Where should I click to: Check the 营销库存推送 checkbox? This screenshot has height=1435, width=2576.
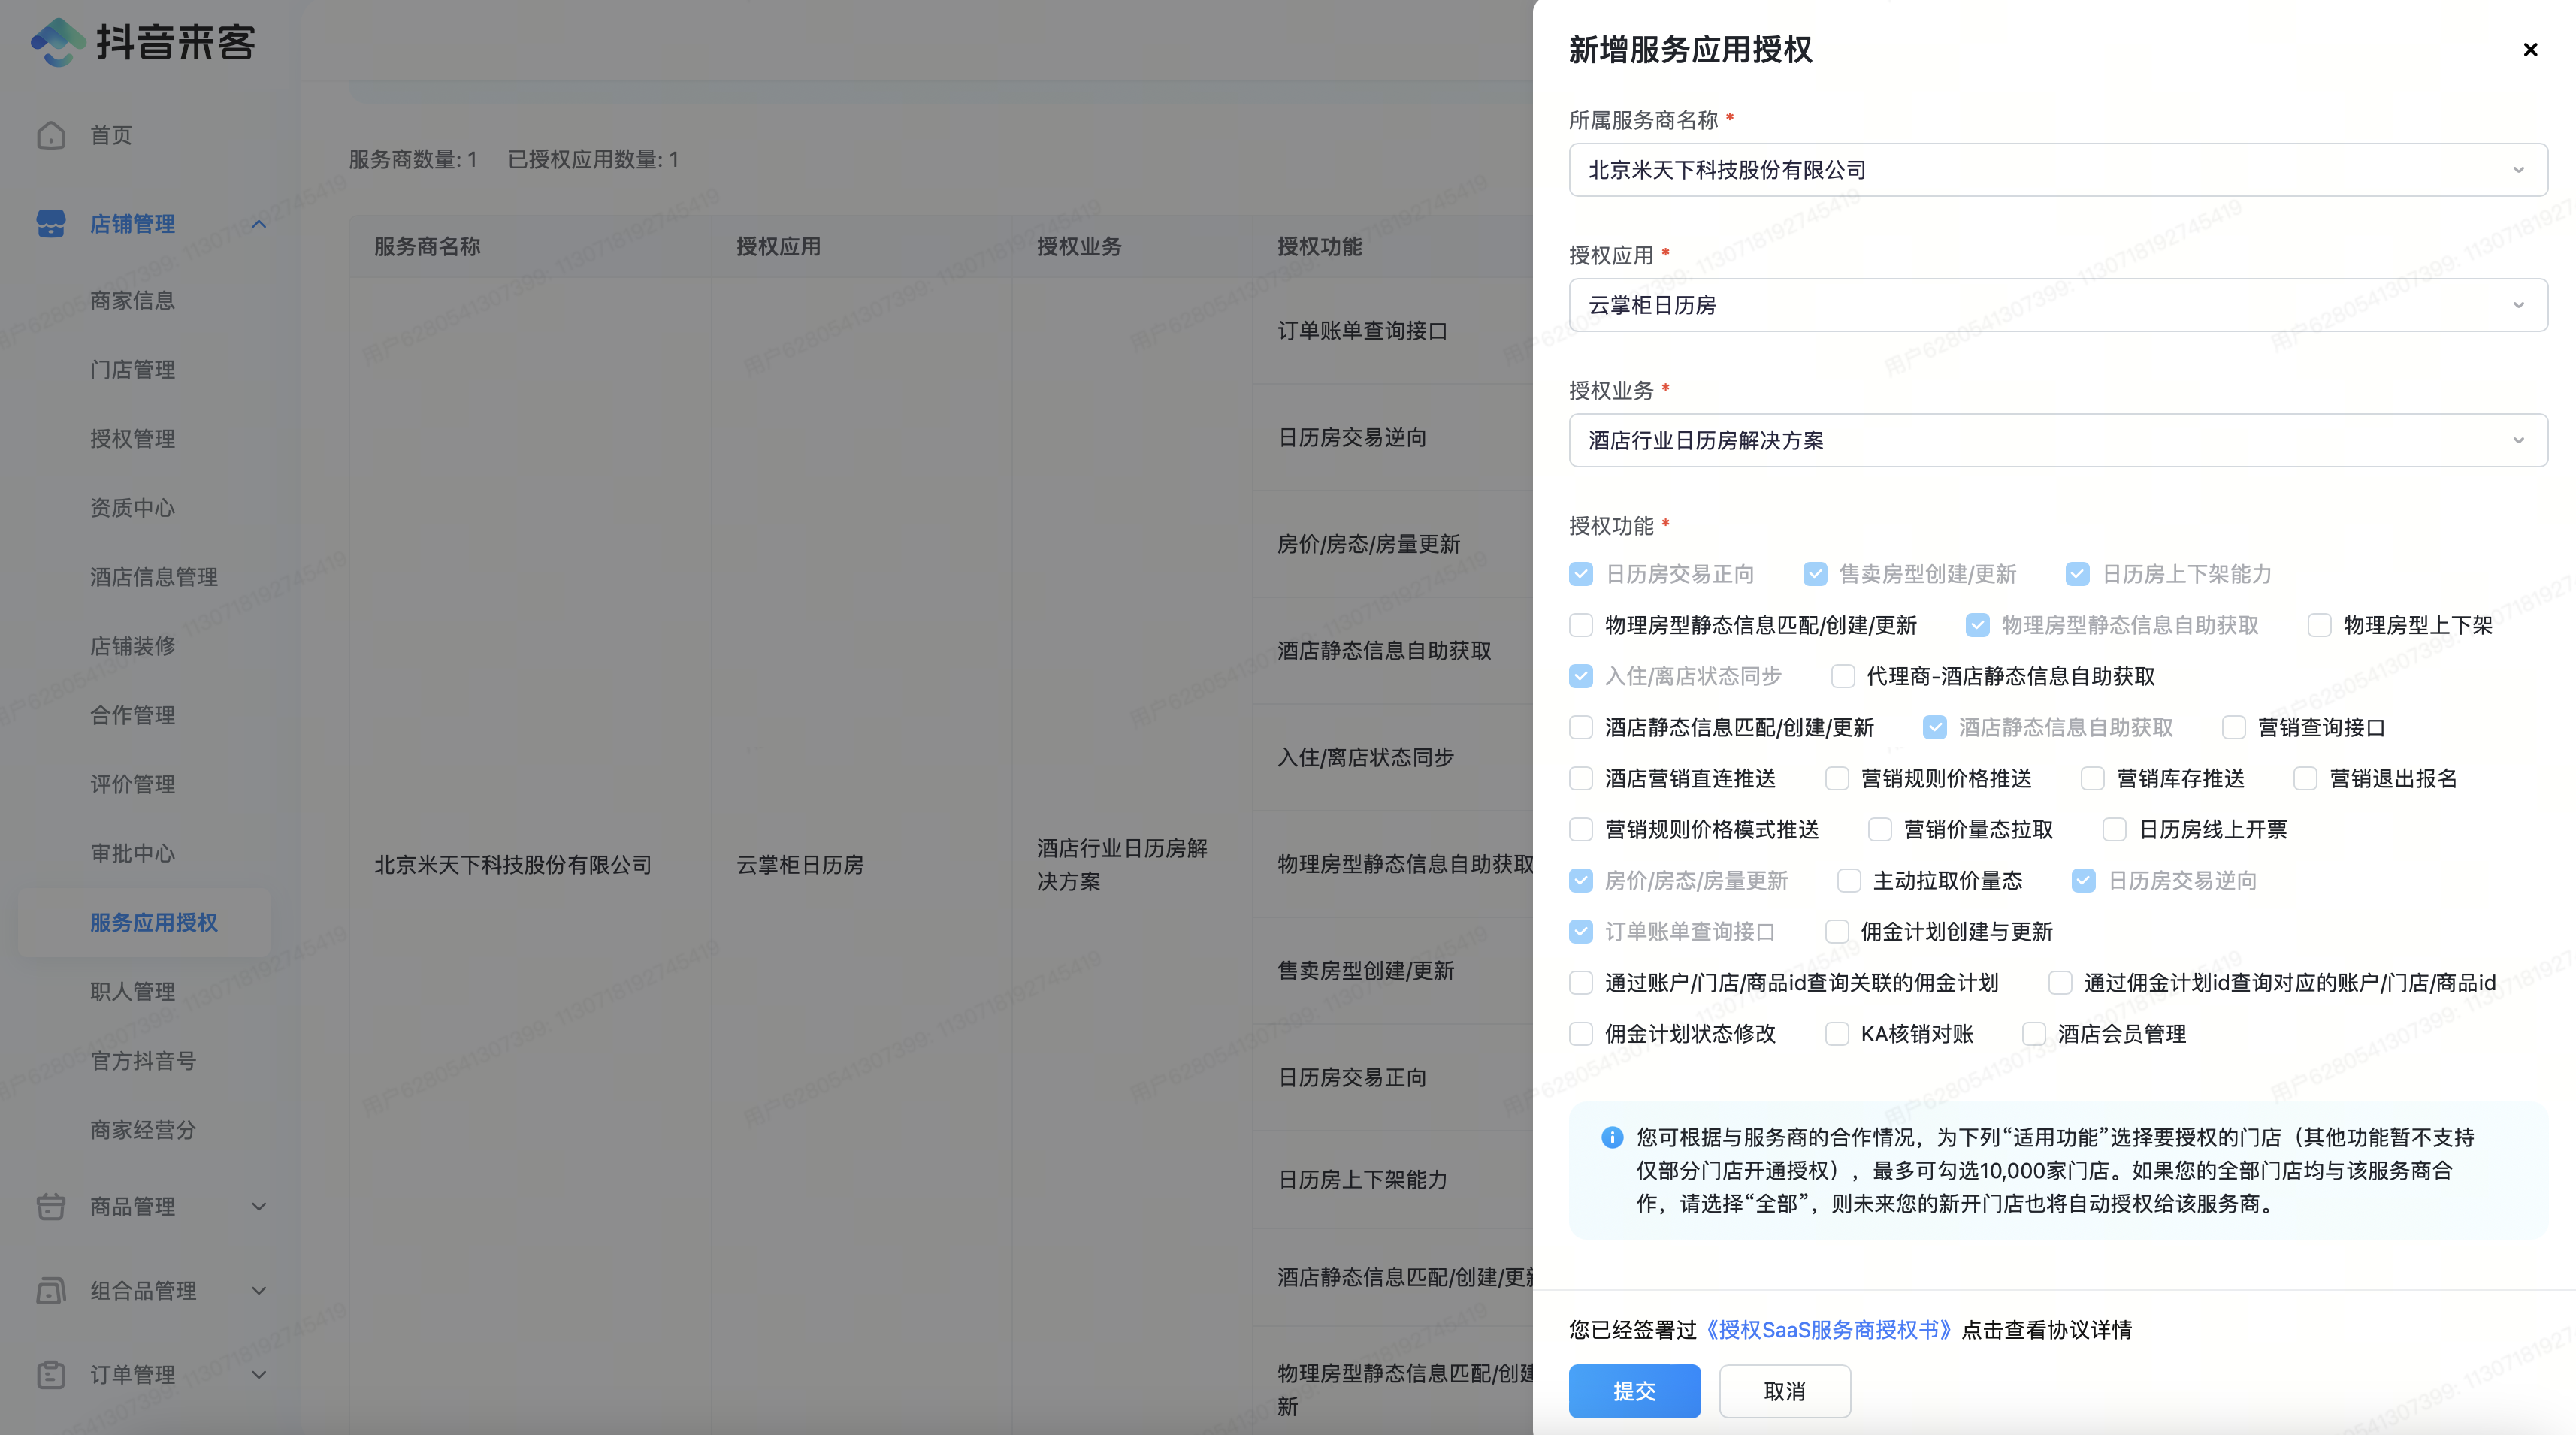click(x=2092, y=778)
